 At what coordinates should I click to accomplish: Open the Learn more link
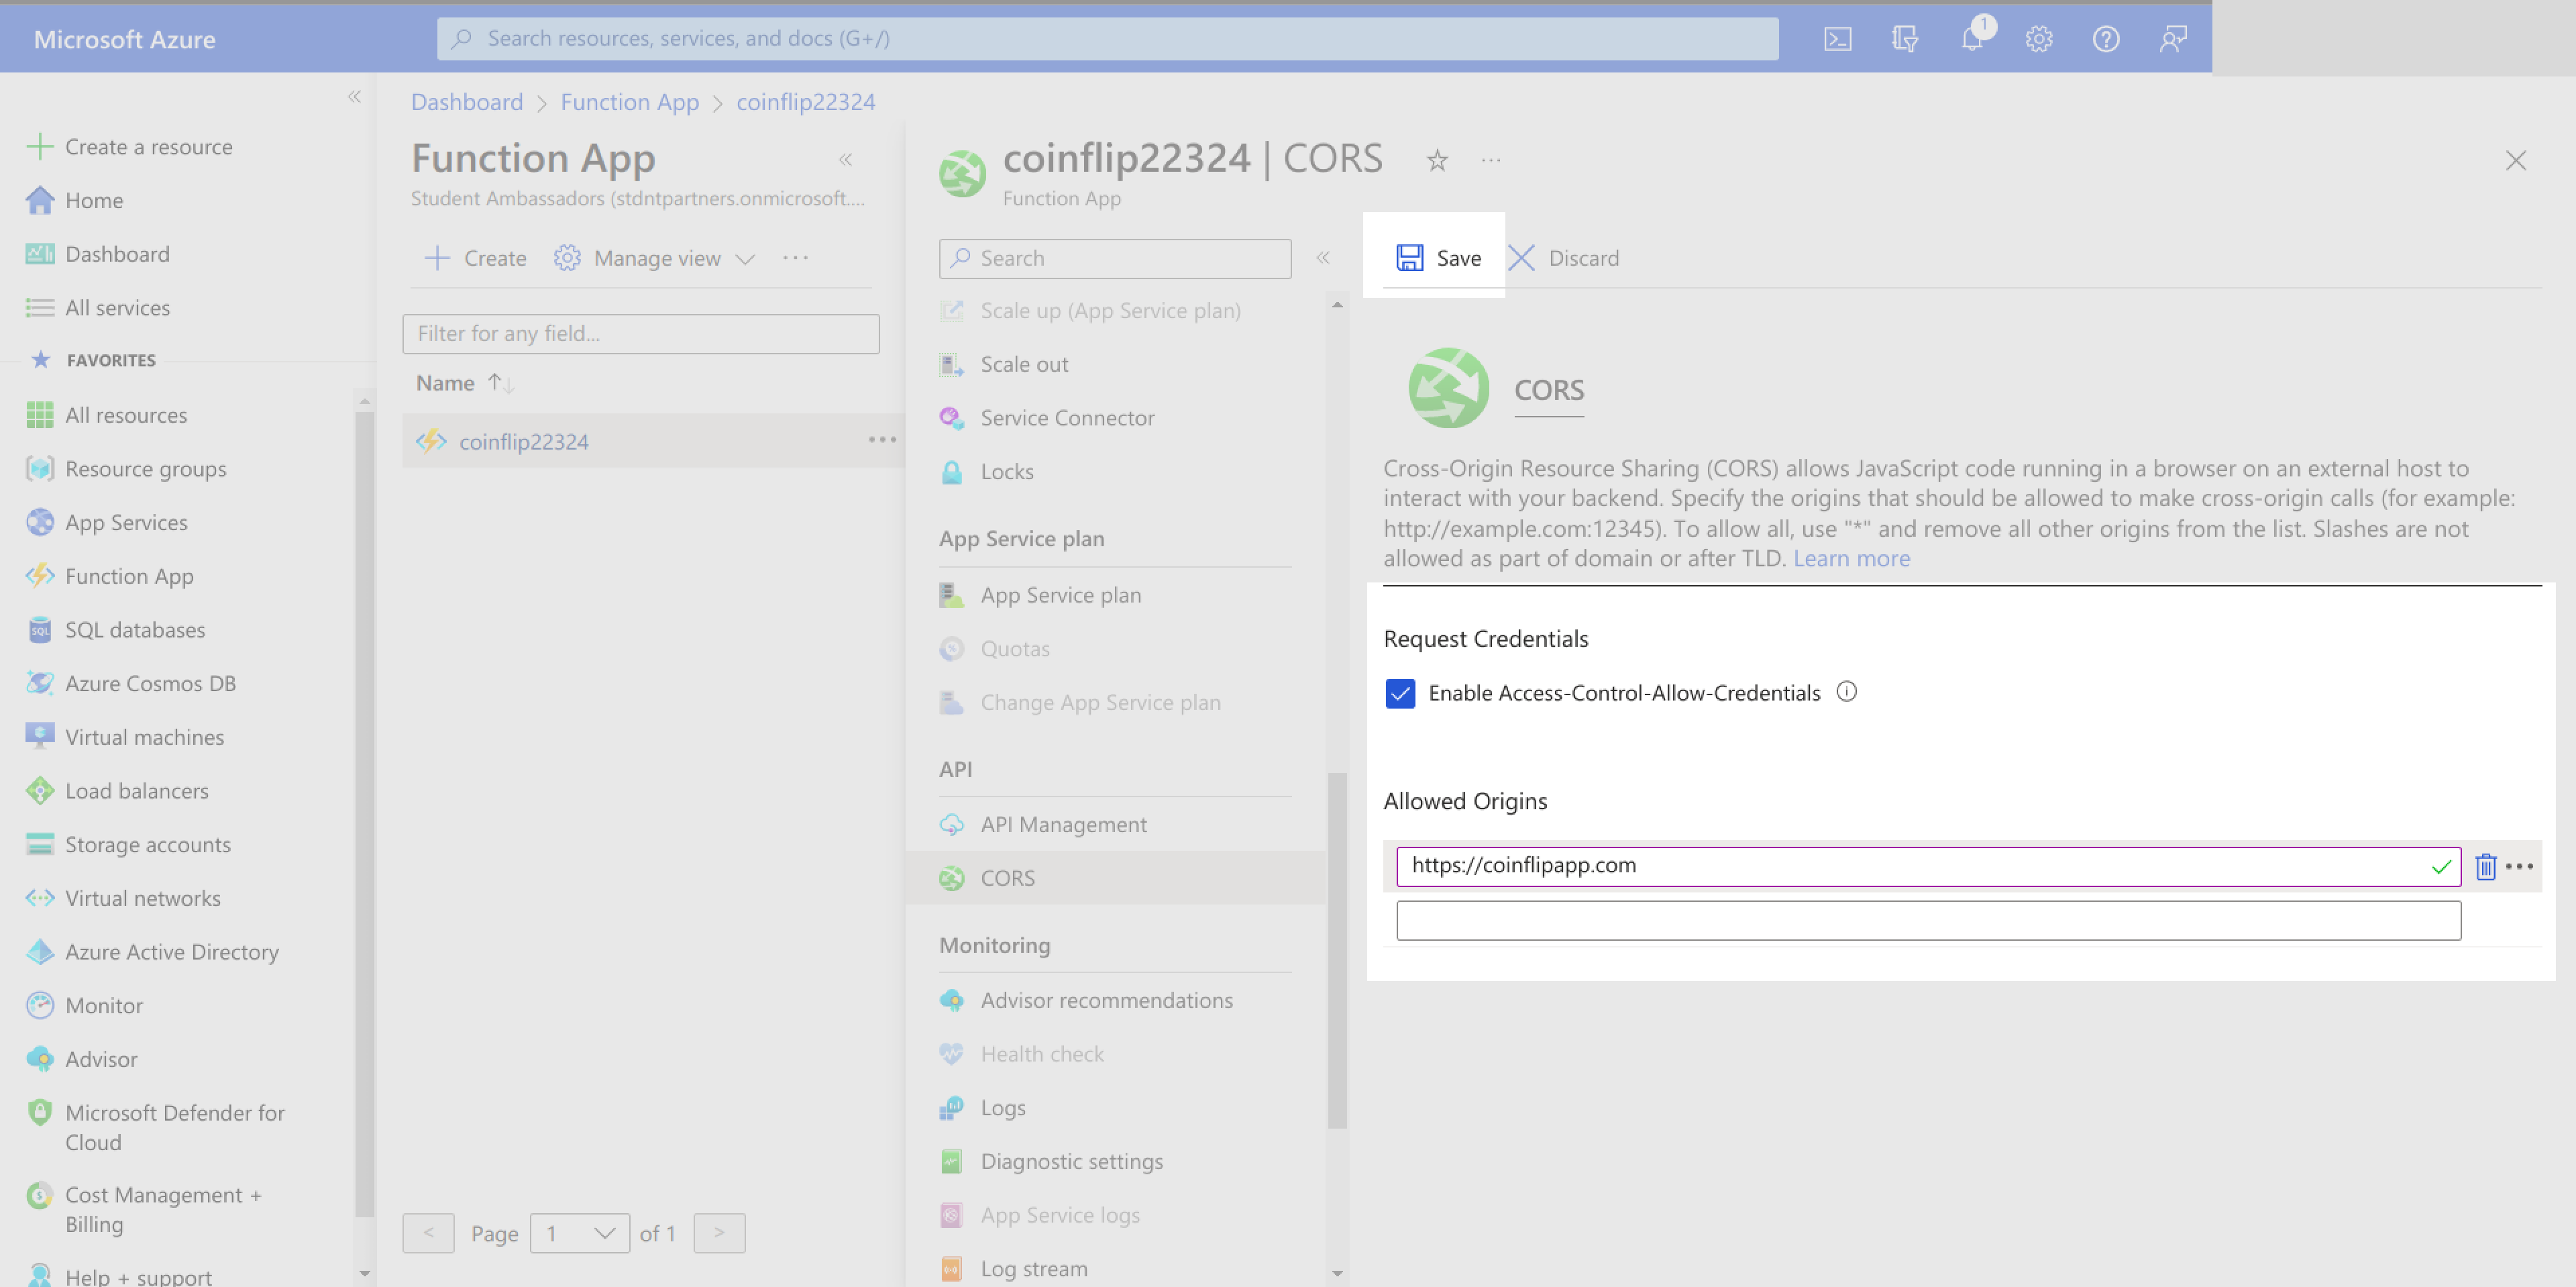(1851, 558)
